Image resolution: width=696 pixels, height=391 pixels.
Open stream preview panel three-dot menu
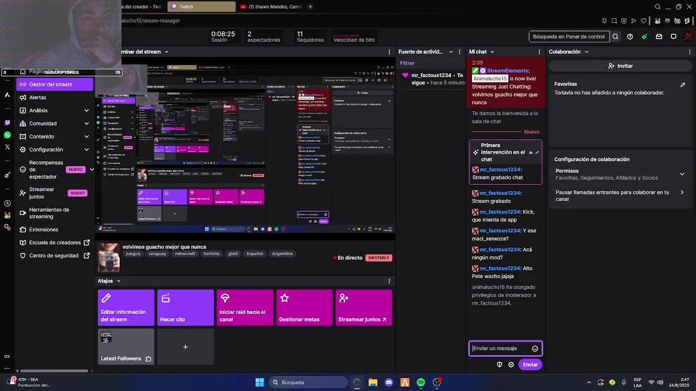(389, 52)
